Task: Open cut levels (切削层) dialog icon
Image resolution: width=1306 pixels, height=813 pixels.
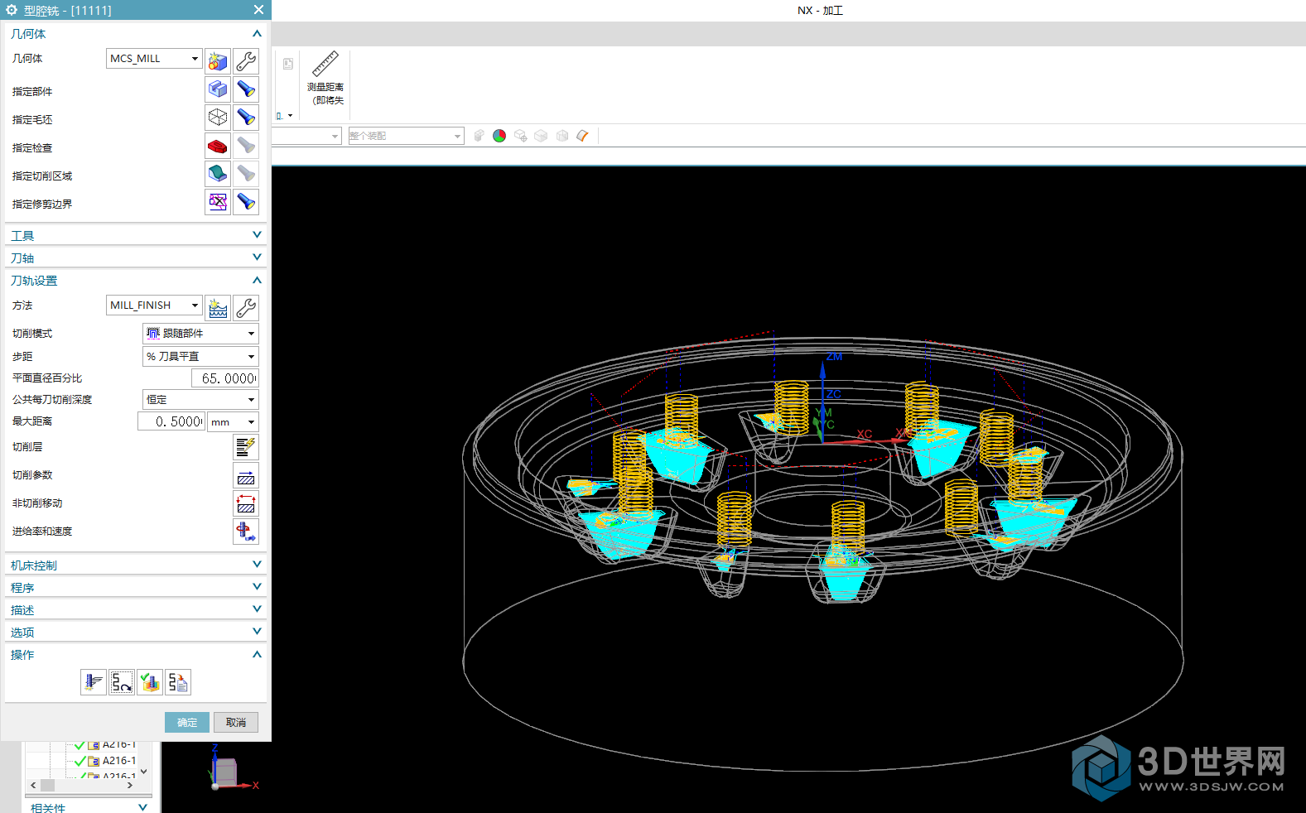Action: [246, 447]
